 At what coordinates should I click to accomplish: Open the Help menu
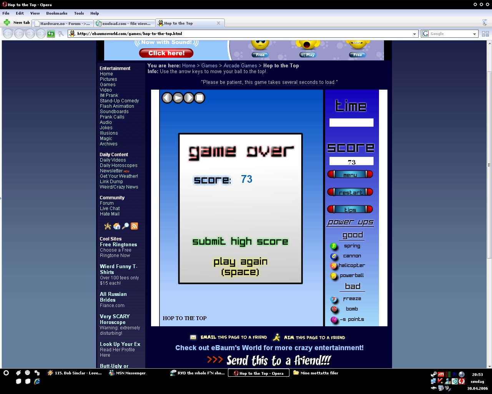(95, 13)
